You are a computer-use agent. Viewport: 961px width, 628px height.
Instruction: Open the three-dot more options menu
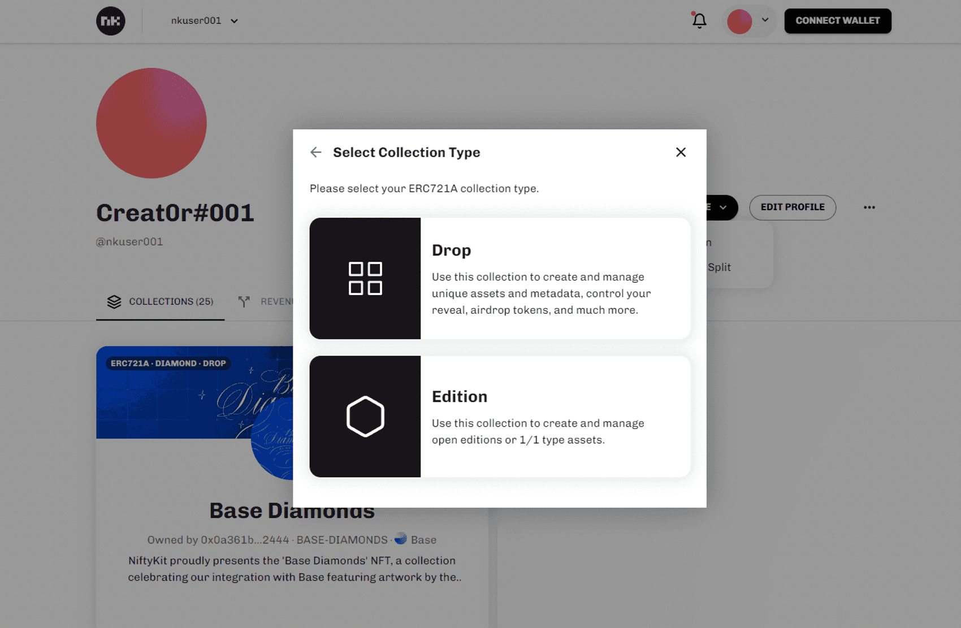click(869, 207)
